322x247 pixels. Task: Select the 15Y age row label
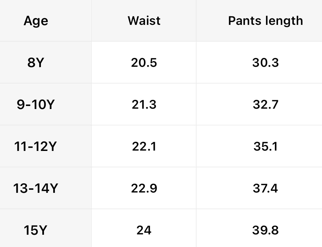click(x=36, y=230)
